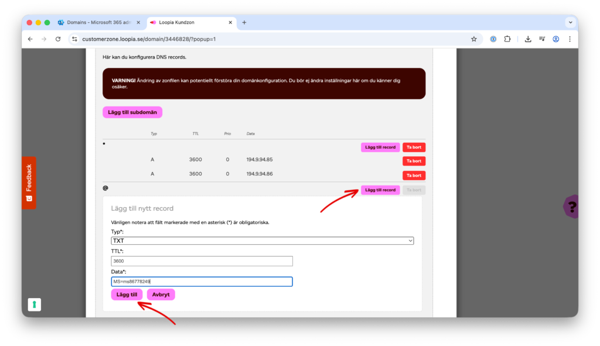Viewport: 600px width, 346px height.
Task: Open the browser profile avatar icon
Action: 555,39
